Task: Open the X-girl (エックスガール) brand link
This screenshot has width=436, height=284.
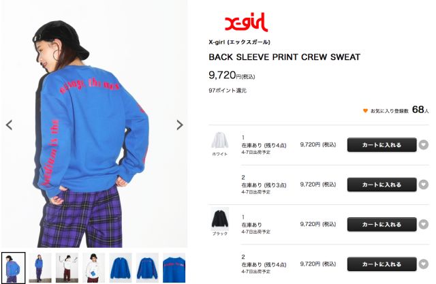Action: [x=239, y=42]
